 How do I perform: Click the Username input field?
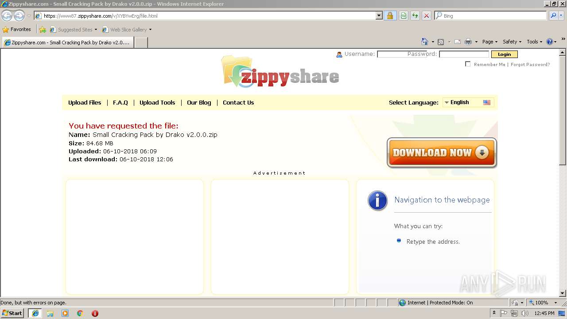402,54
